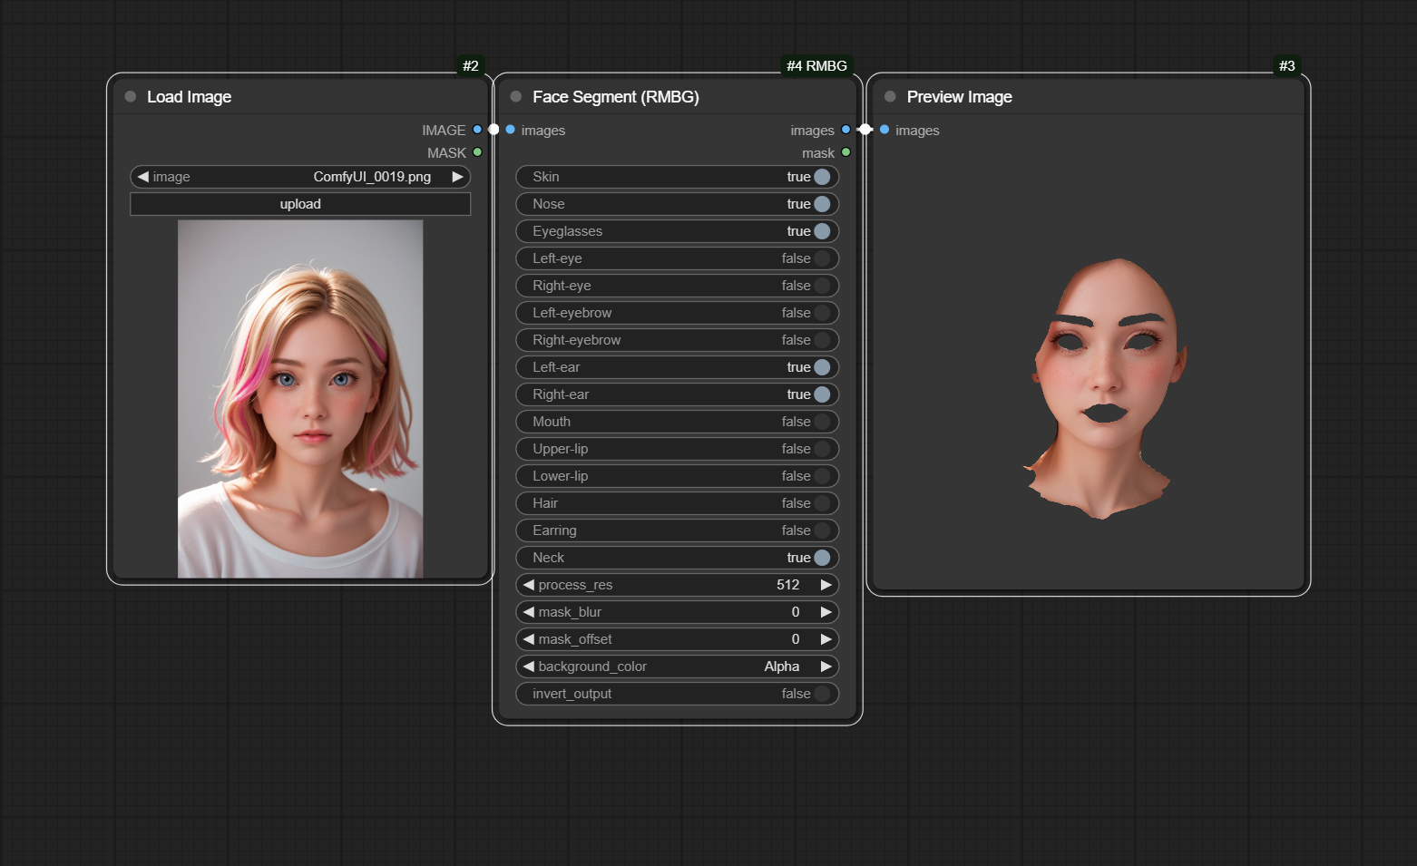Click the #4 RMBG node badge

(816, 66)
